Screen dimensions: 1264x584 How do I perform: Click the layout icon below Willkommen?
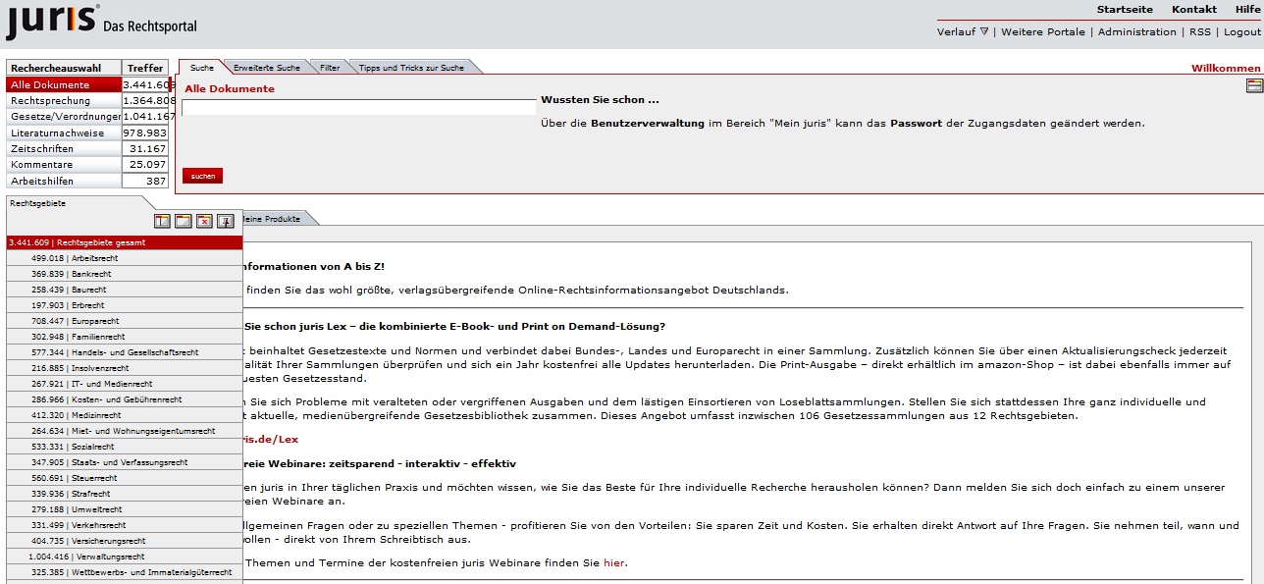click(x=1254, y=85)
